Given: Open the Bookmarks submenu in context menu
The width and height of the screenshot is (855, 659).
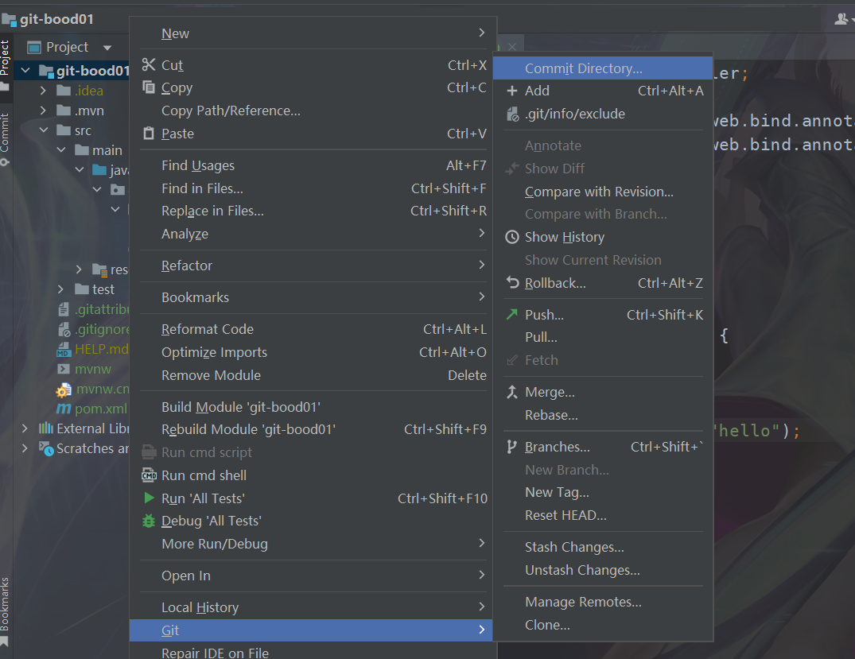Looking at the screenshot, I should (313, 297).
